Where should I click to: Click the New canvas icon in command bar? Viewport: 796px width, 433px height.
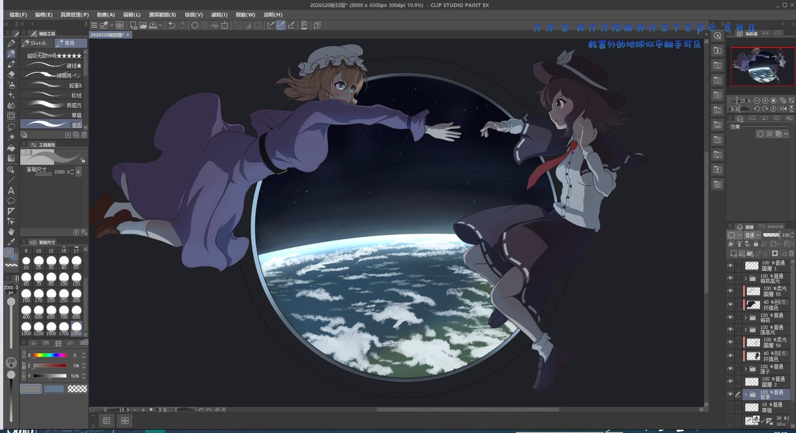[133, 25]
